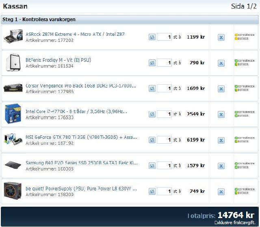
Task: Open ASRock Z87M Extreme 4 product link
Action: (x=75, y=34)
